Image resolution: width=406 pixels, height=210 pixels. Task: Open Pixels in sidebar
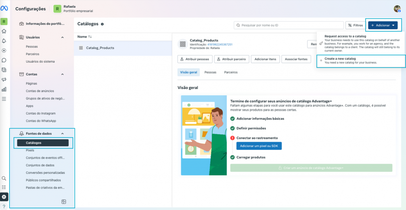30,150
